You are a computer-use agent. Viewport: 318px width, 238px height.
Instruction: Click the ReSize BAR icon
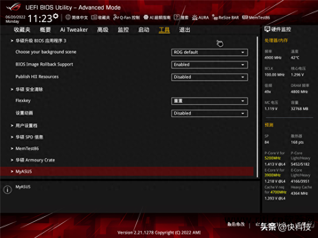(215, 17)
